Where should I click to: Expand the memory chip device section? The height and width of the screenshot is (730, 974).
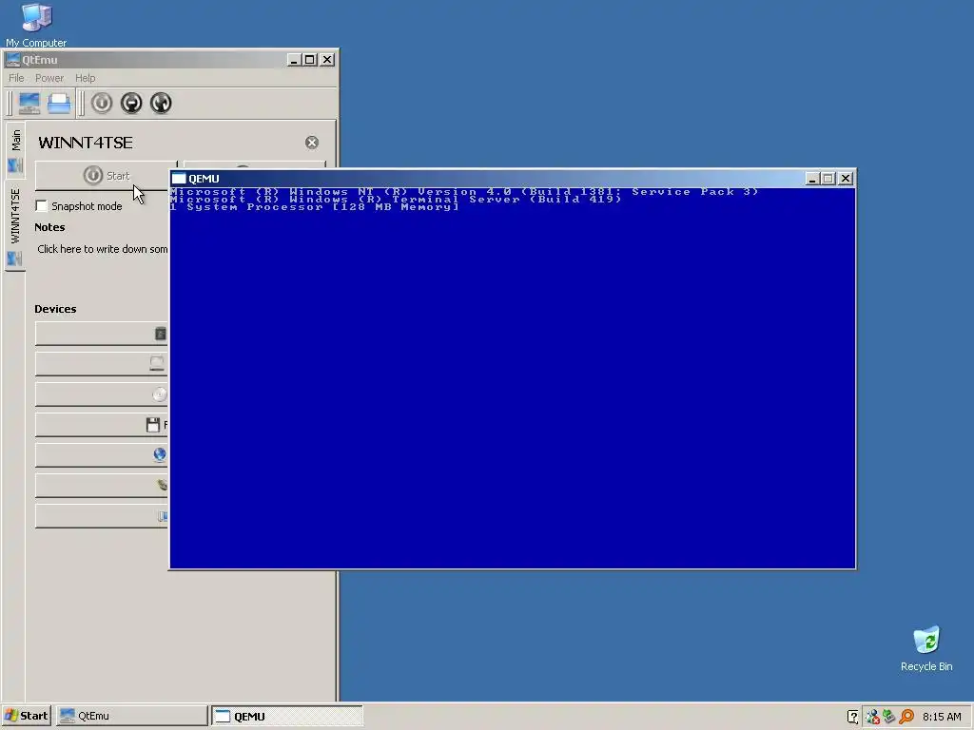(x=101, y=334)
